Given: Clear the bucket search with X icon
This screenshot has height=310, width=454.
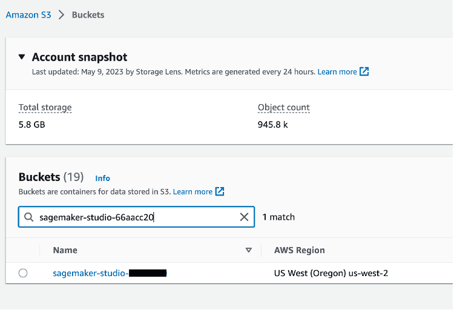Looking at the screenshot, I should 244,217.
